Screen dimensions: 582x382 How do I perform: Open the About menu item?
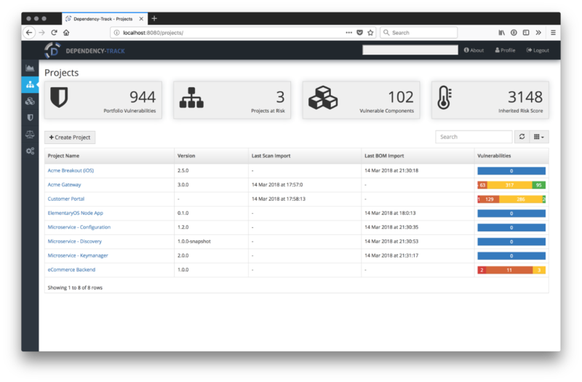474,50
